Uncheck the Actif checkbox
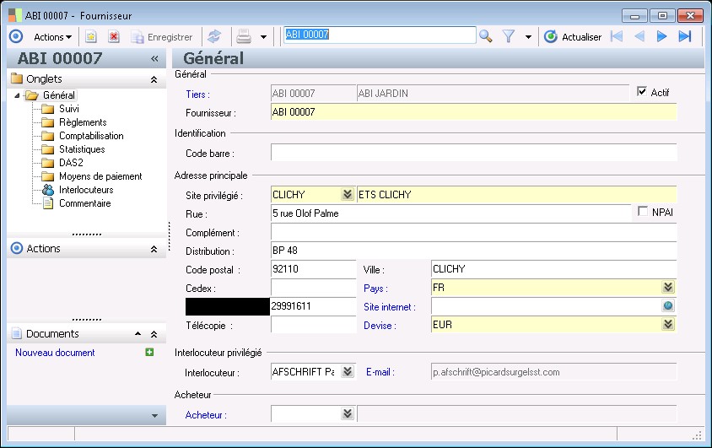 pyautogui.click(x=642, y=92)
